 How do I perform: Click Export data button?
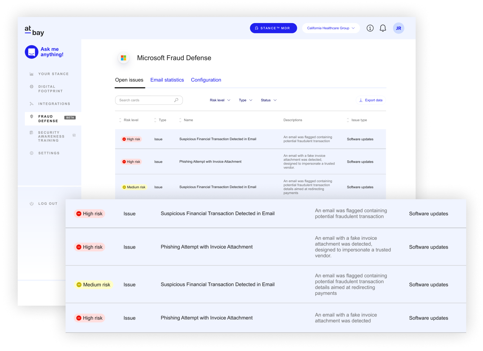click(371, 100)
